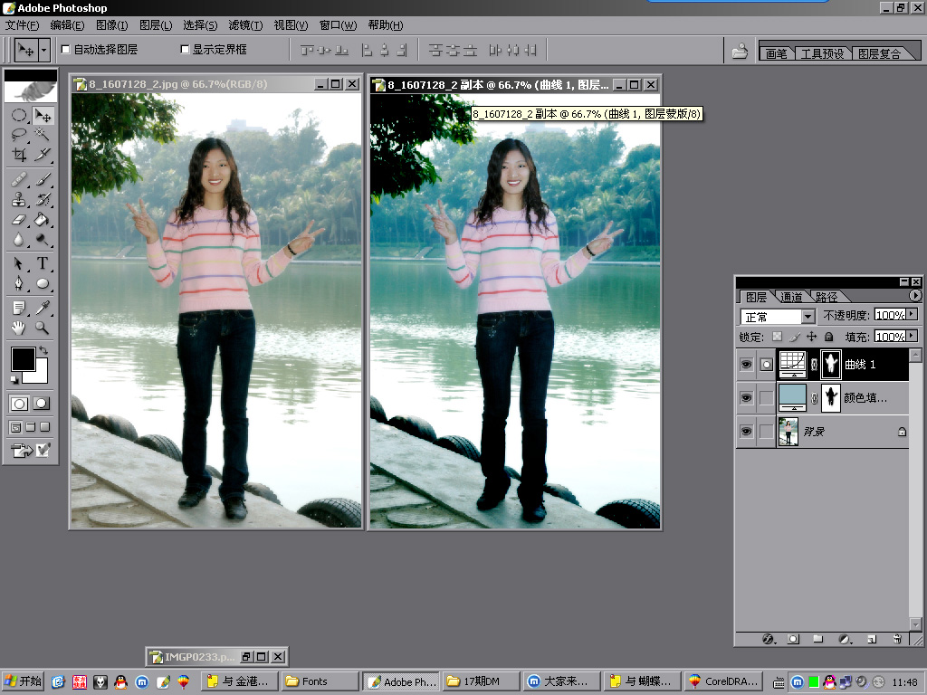927x695 pixels.
Task: Select the Brush tool
Action: (43, 179)
